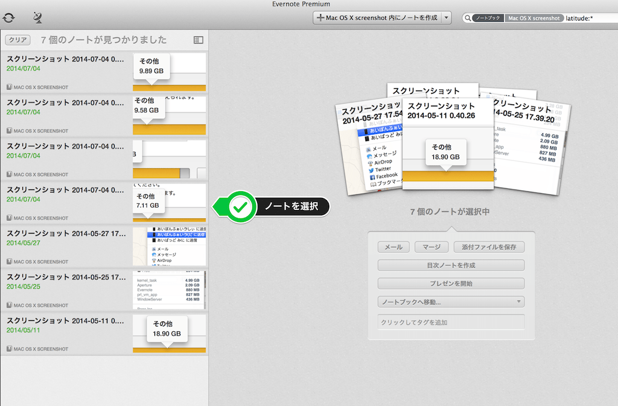618x406 pixels.
Task: Click 目次ノートを作成 button
Action: [451, 265]
